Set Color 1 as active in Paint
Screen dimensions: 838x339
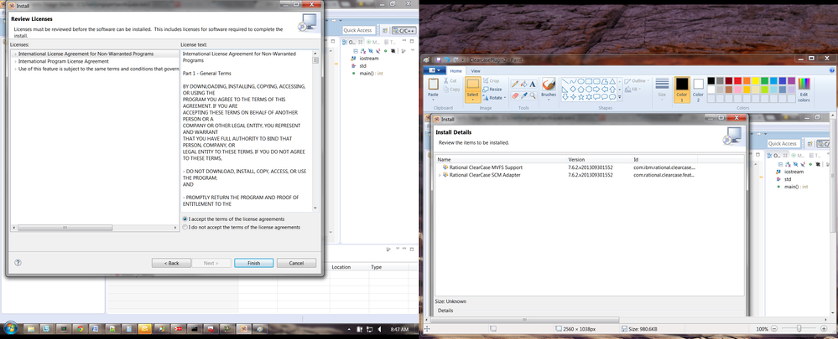[x=682, y=90]
